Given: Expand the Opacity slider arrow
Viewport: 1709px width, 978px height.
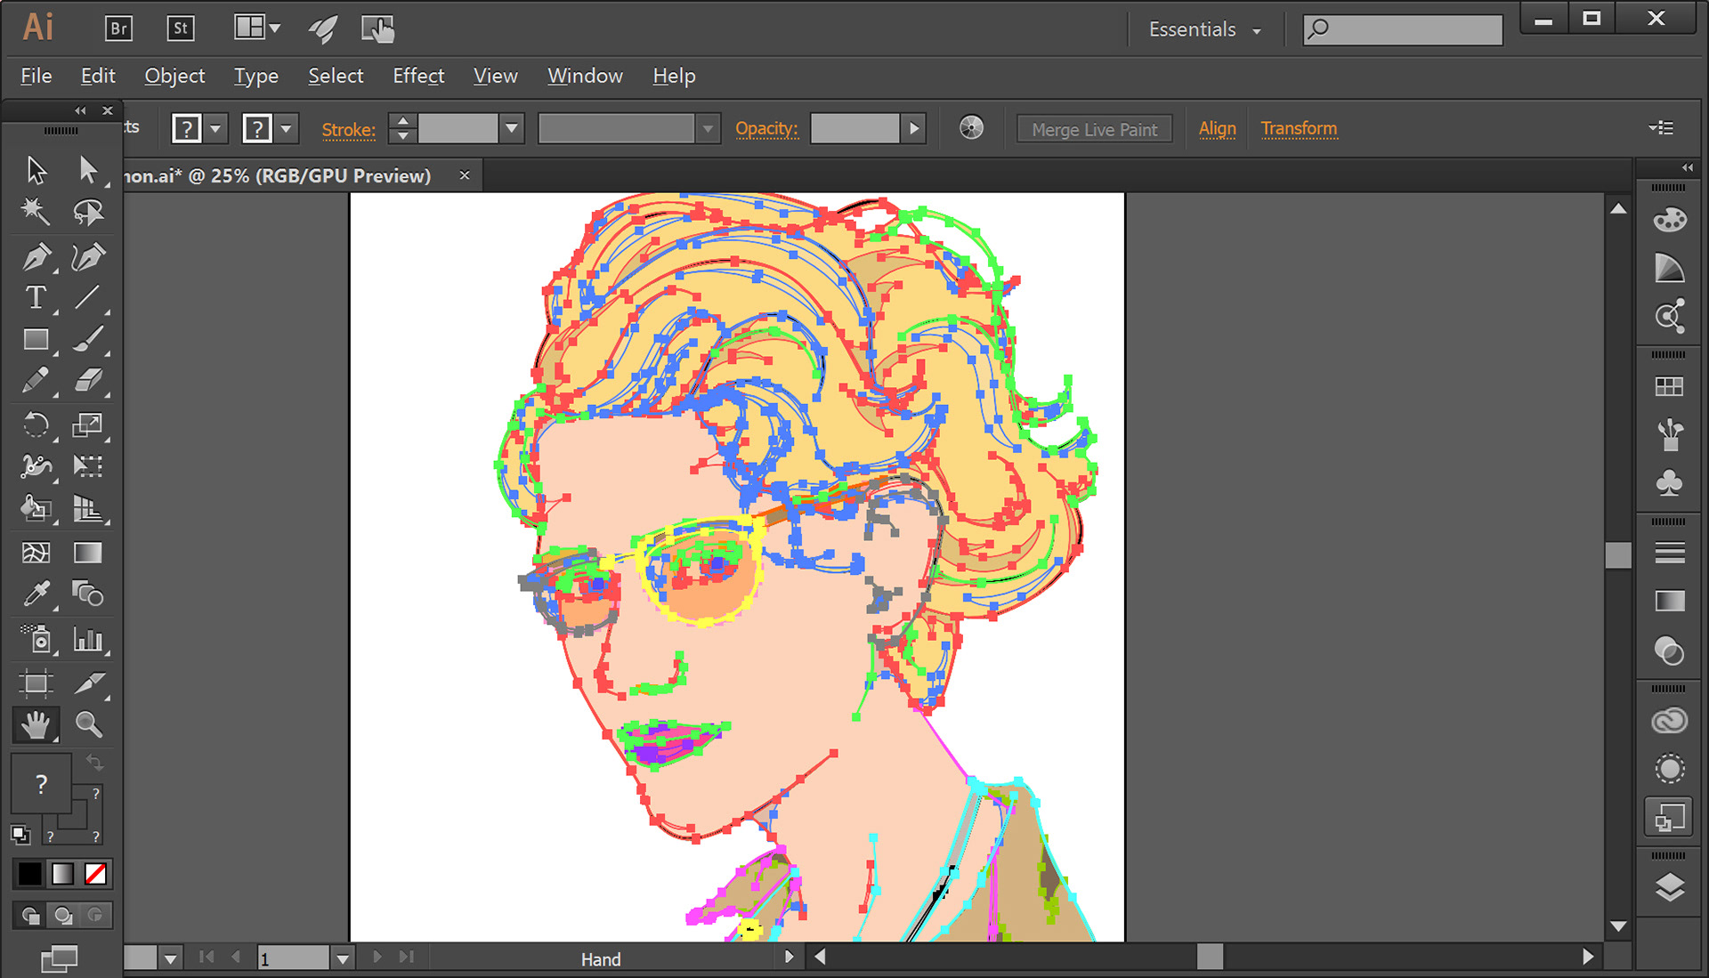Looking at the screenshot, I should coord(914,128).
